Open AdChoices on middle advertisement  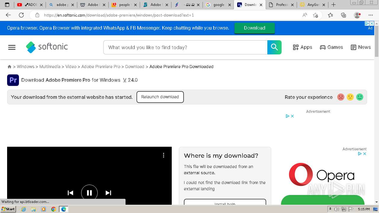pyautogui.click(x=287, y=116)
